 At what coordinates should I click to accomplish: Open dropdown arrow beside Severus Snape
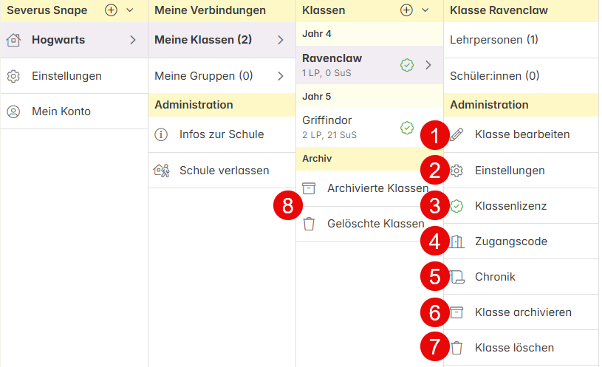pyautogui.click(x=130, y=10)
